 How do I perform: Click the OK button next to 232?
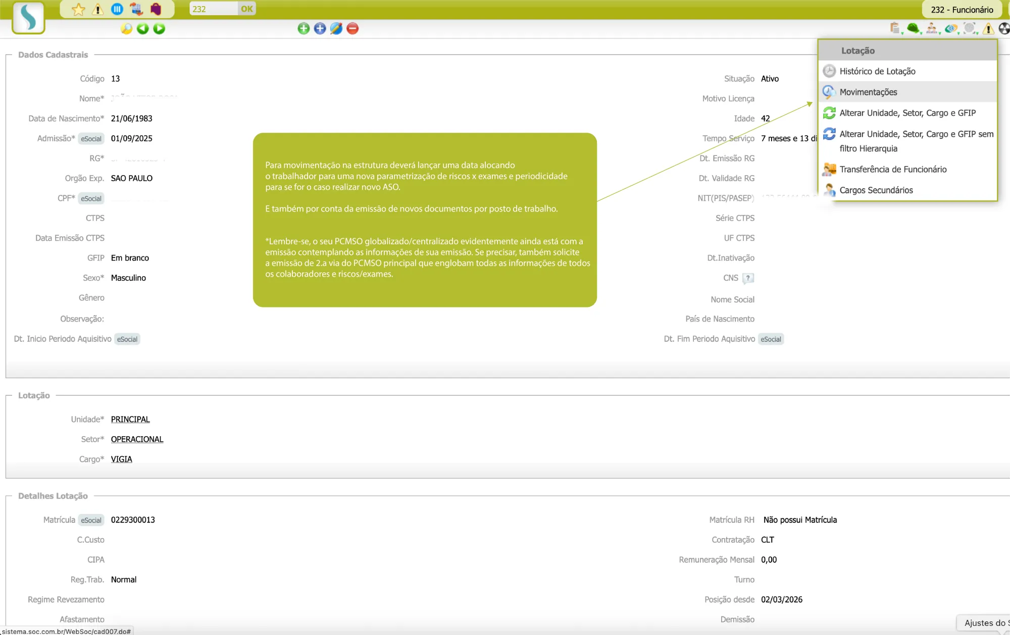click(x=247, y=9)
